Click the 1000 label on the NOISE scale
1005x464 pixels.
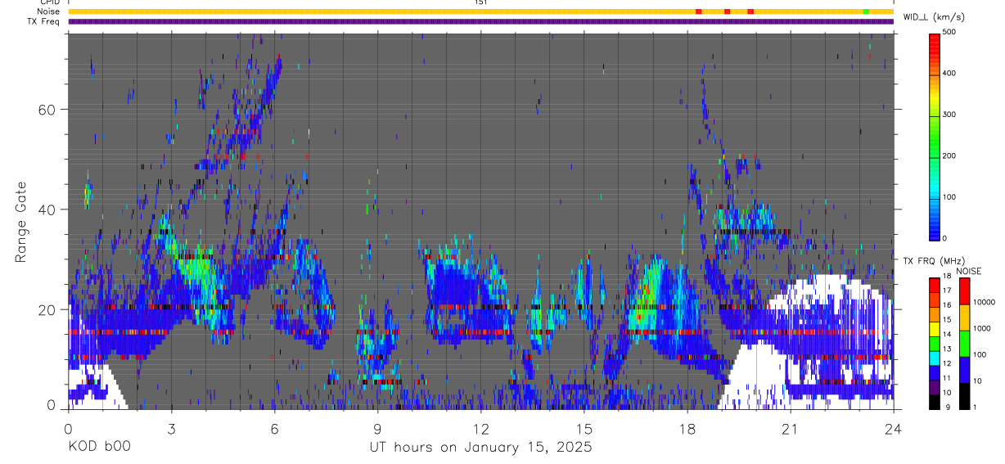982,329
